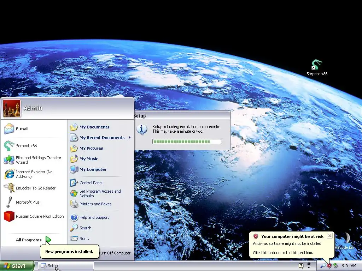Select Setup taskbar button
The height and width of the screenshot is (271, 362).
[x=66, y=266]
